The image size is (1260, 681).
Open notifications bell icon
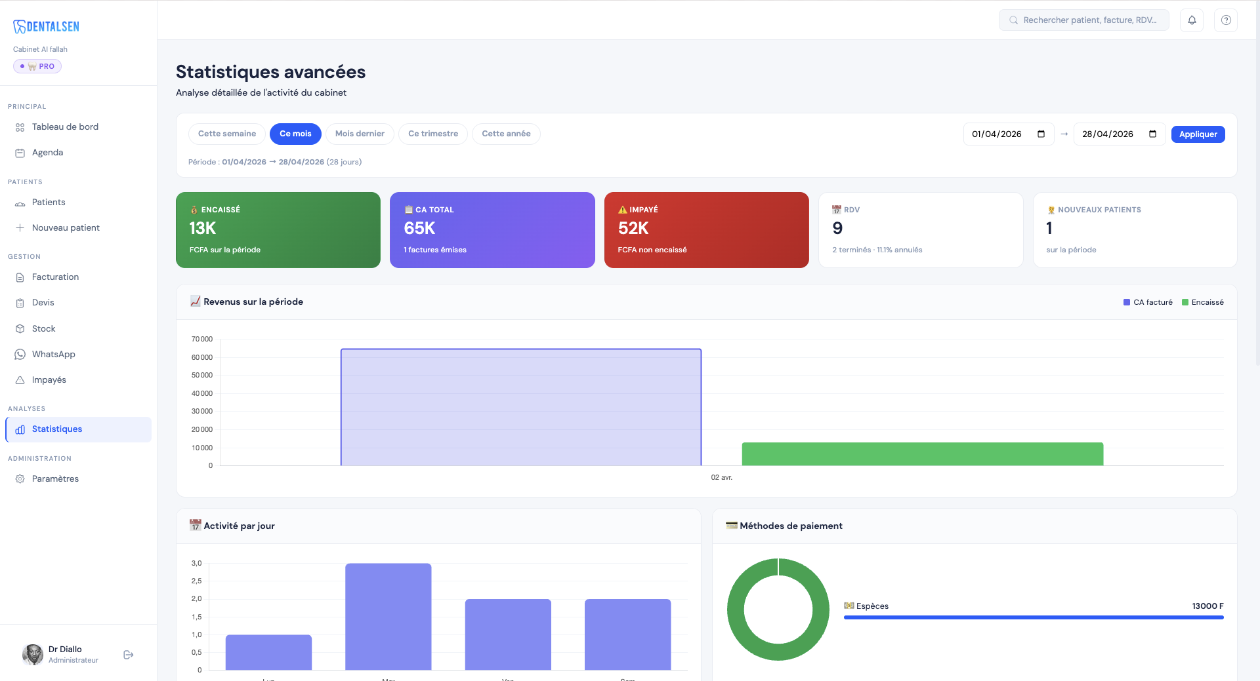coord(1192,20)
